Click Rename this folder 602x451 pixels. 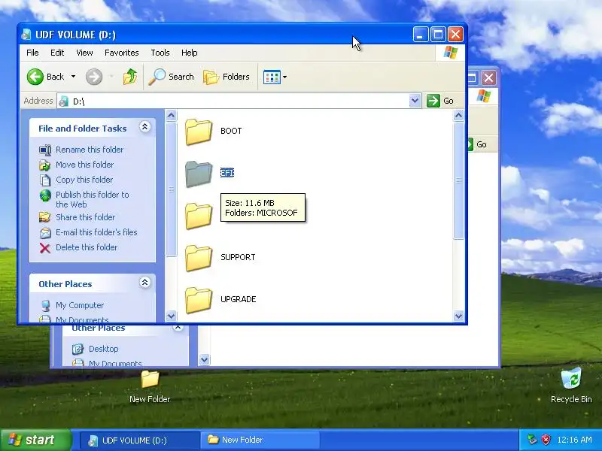tap(90, 150)
